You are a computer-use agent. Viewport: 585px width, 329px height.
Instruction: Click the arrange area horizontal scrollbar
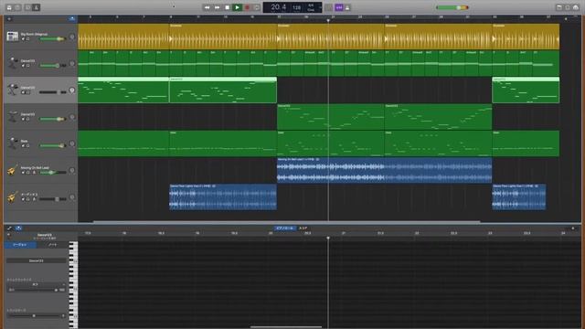(x=286, y=221)
